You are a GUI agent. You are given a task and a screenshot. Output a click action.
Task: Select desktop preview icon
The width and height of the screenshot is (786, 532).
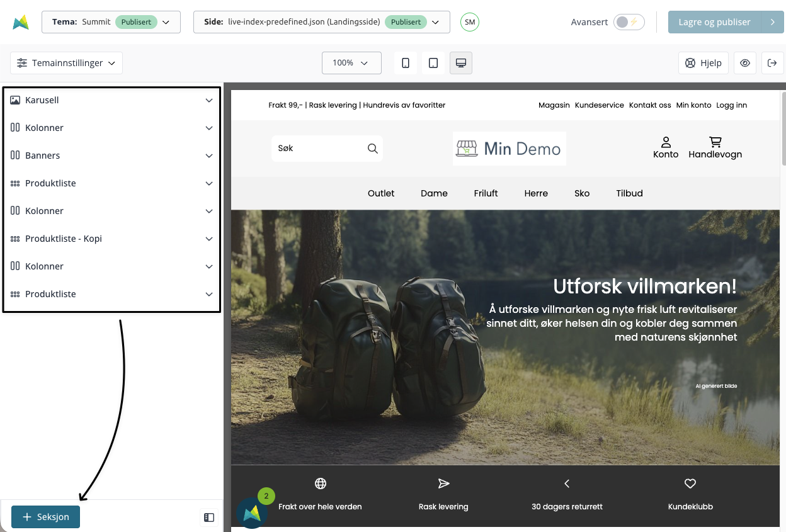point(460,63)
